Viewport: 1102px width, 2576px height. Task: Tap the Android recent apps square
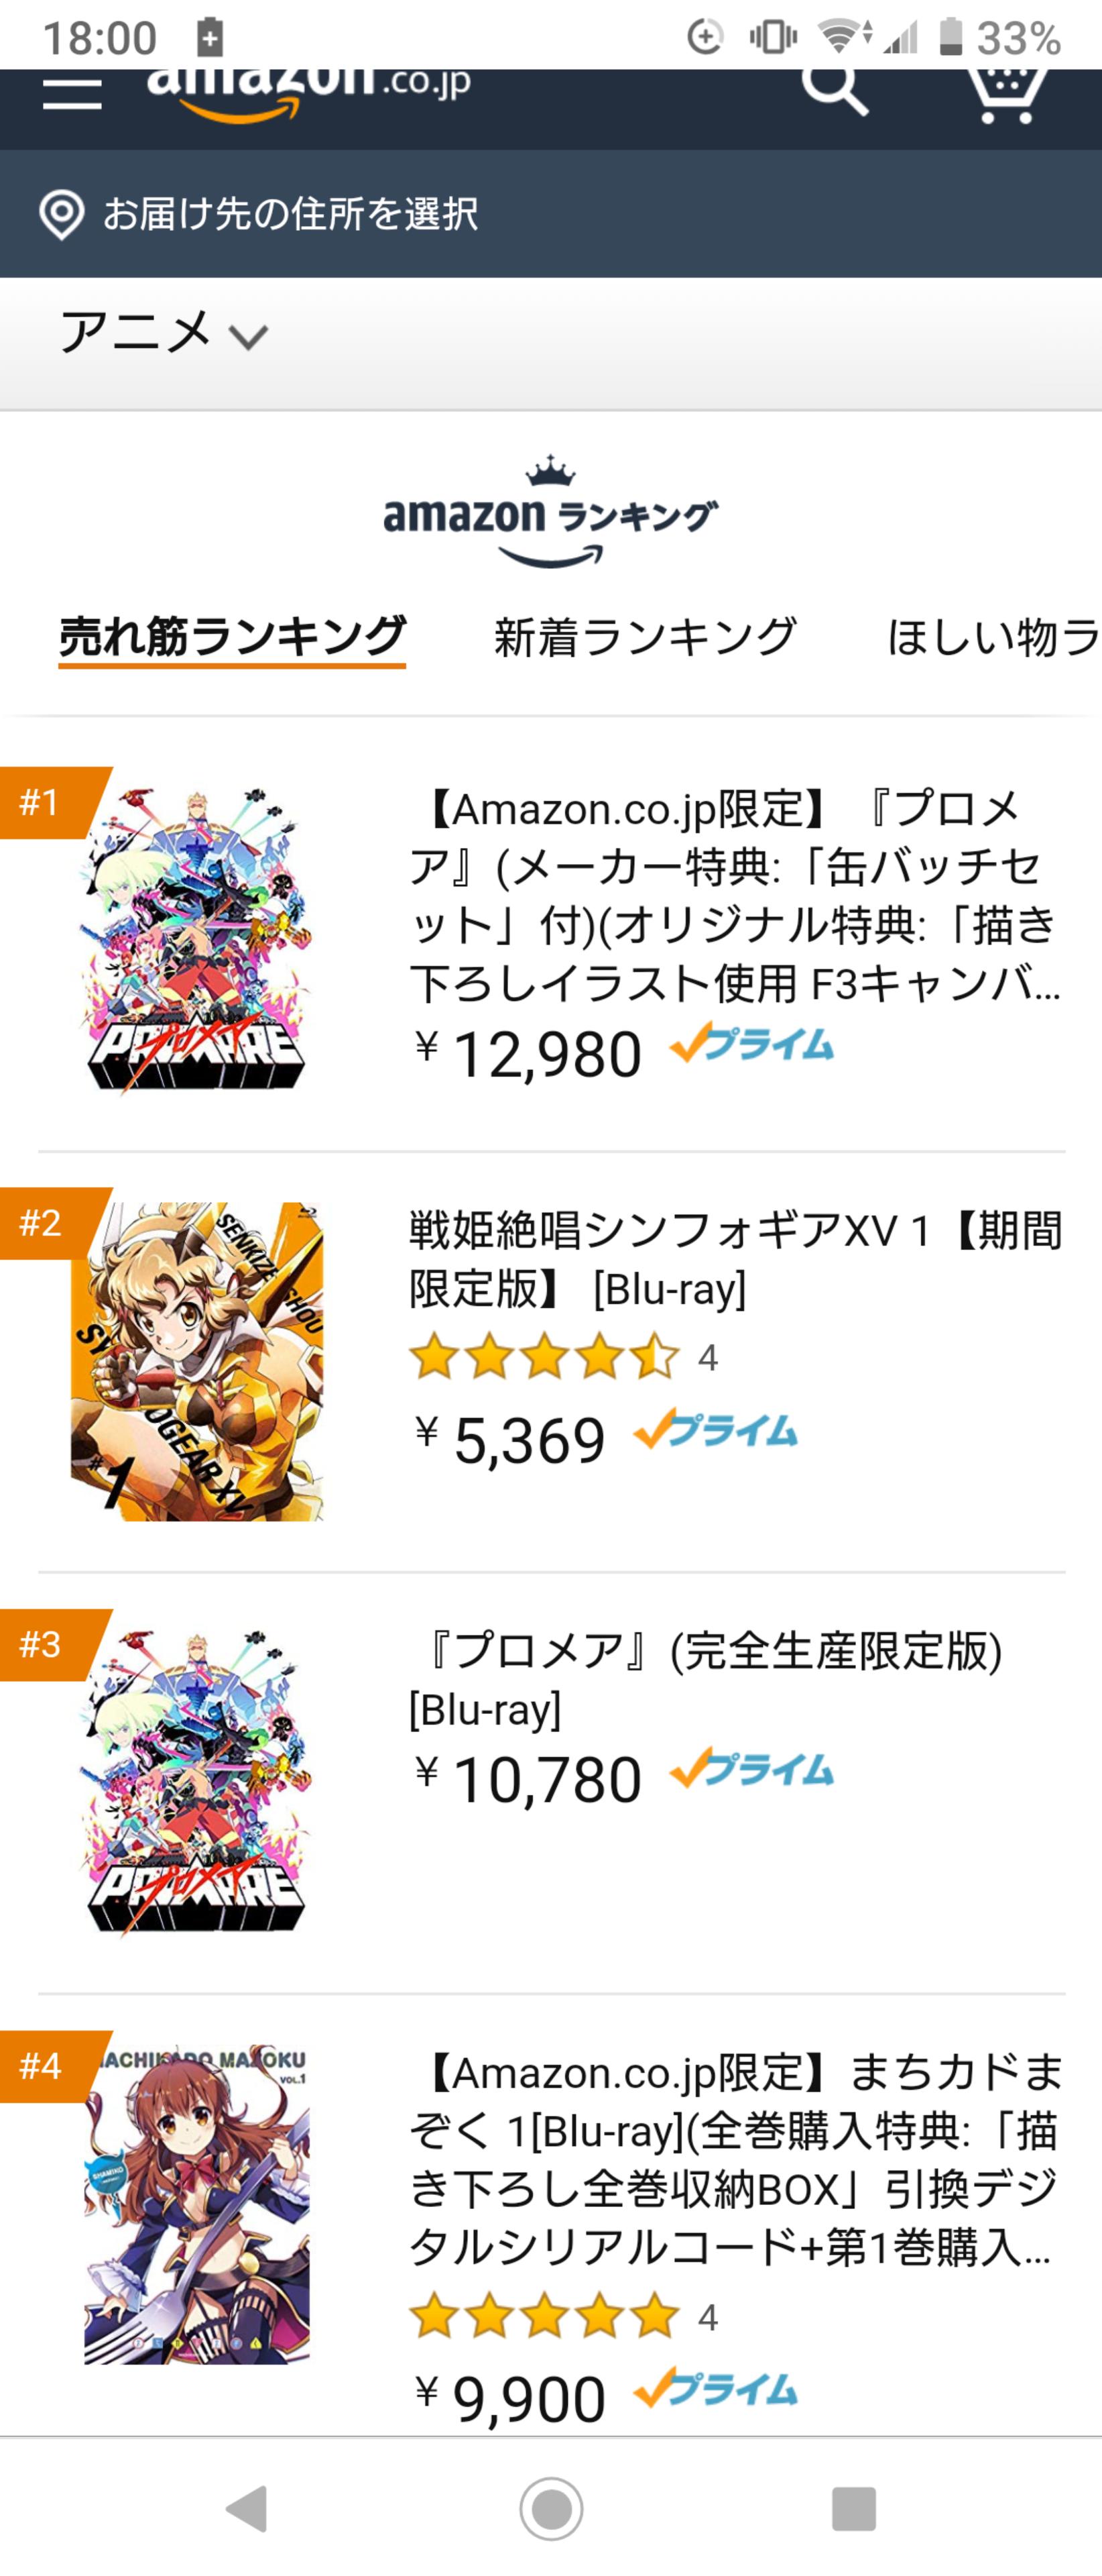click(x=854, y=2507)
